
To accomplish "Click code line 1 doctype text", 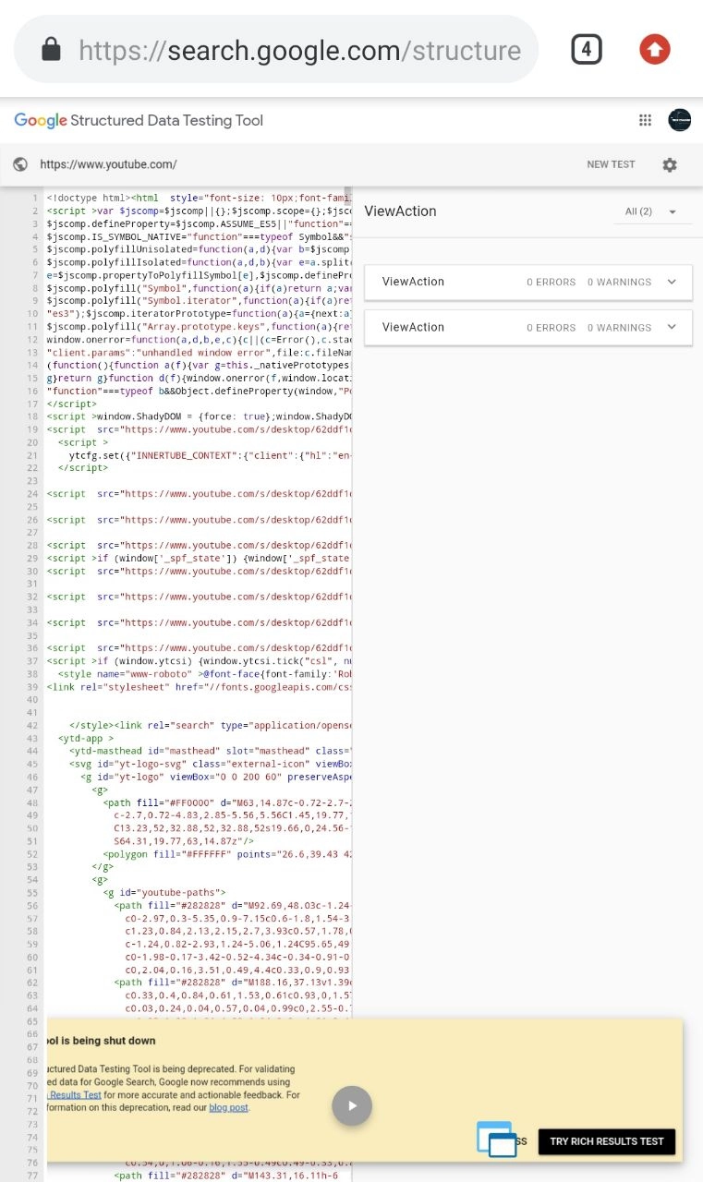I will click(88, 198).
